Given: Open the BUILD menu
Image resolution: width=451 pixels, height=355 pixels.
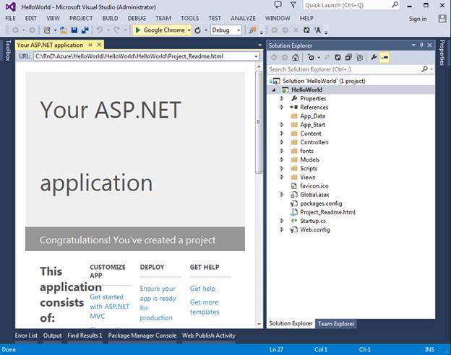Looking at the screenshot, I should 110,18.
